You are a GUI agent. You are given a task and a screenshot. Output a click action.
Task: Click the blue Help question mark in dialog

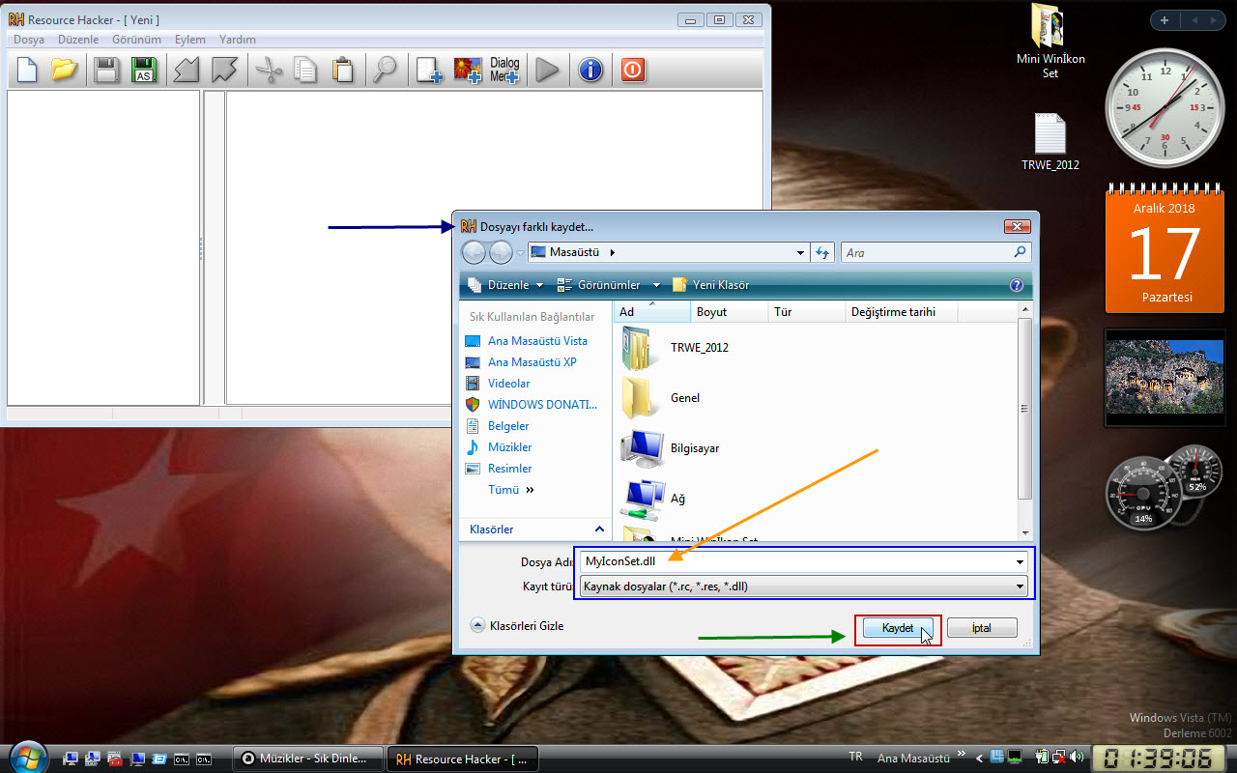pos(1016,285)
